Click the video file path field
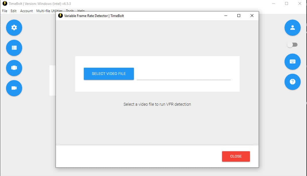 (x=183, y=75)
